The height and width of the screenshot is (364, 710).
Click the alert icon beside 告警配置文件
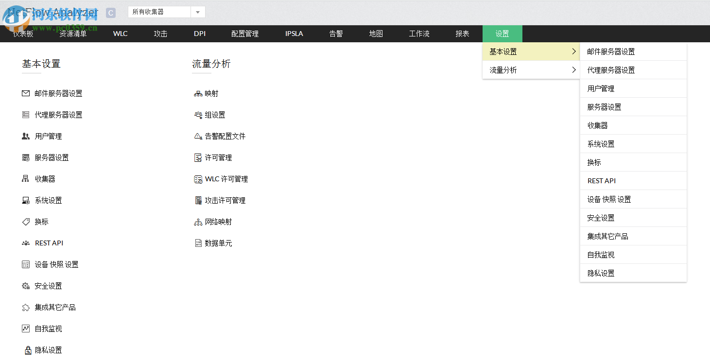point(198,136)
